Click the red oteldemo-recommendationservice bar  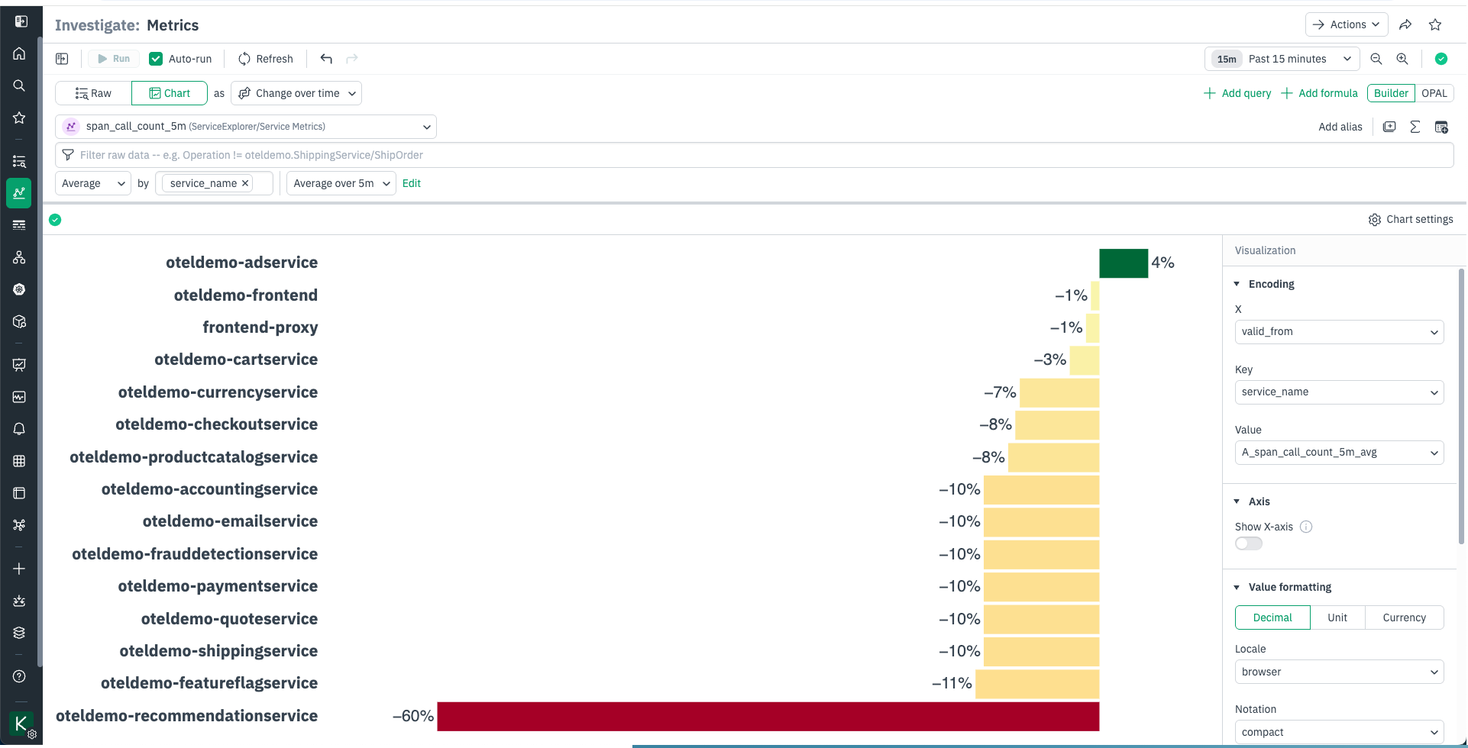768,716
